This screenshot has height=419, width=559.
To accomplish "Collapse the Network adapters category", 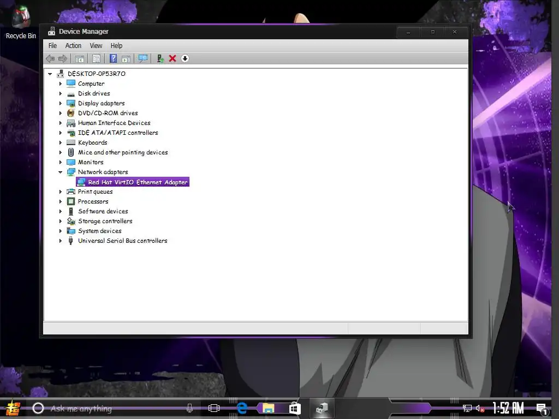I will click(60, 172).
